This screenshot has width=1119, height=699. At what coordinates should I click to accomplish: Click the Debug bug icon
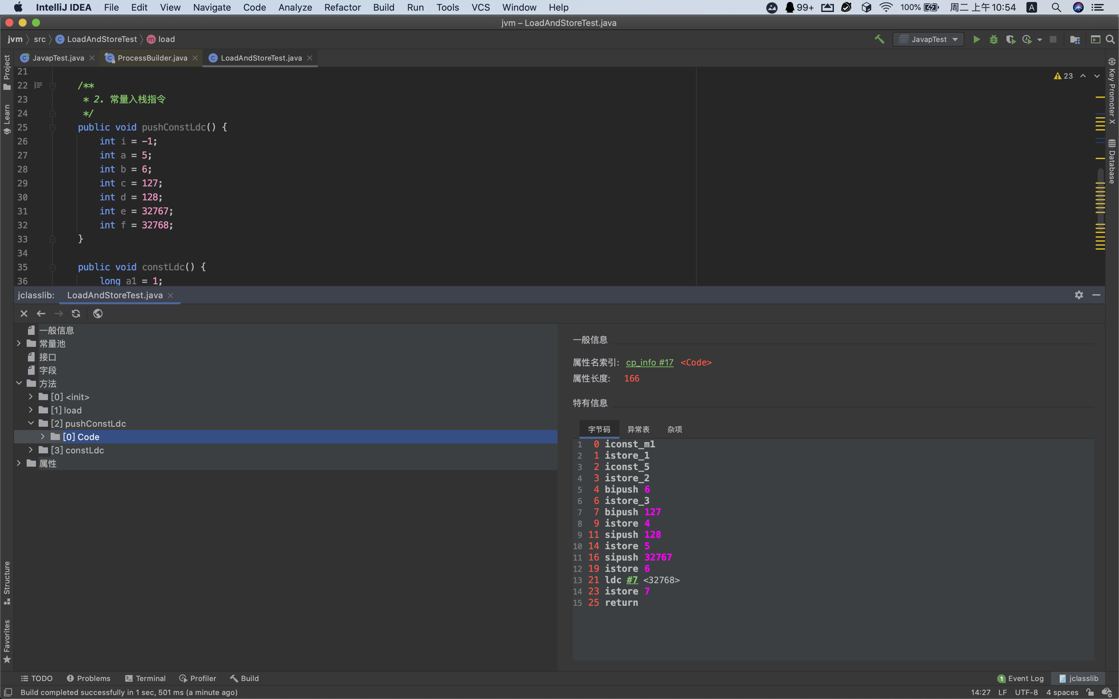pos(993,40)
